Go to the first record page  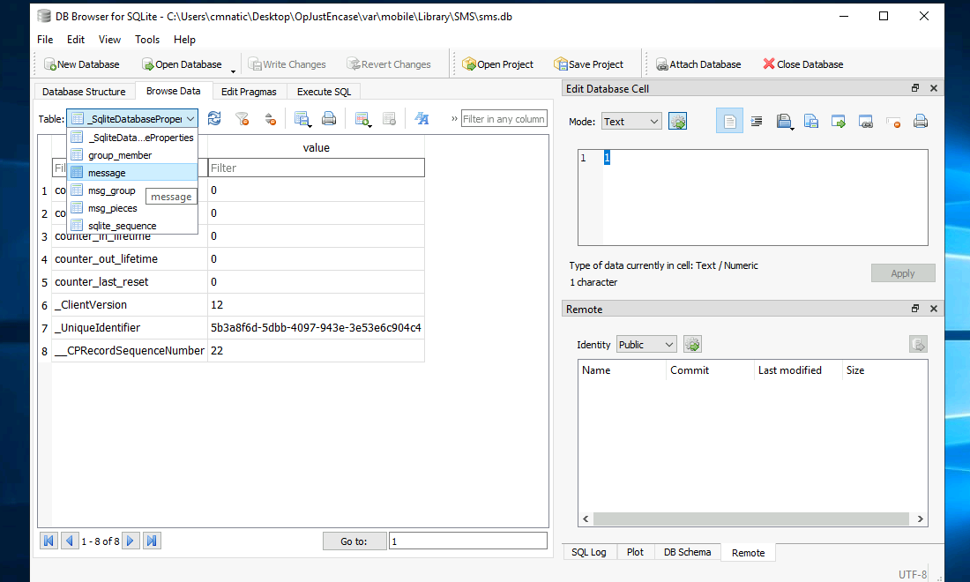pyautogui.click(x=48, y=541)
